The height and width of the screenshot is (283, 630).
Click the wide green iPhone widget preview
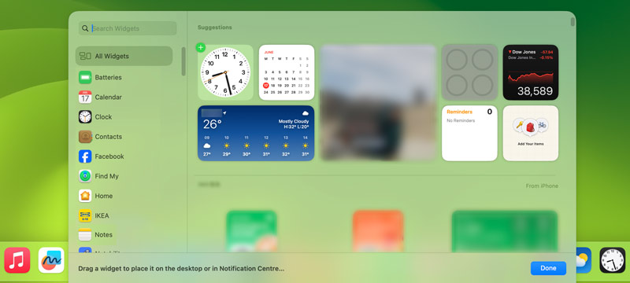[505, 231]
